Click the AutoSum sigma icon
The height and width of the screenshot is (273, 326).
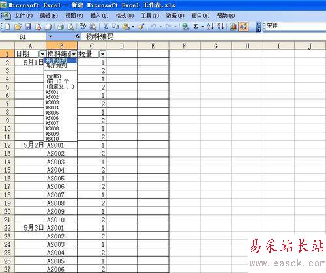196,27
